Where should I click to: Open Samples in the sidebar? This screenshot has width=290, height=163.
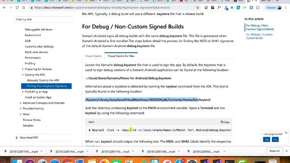click(x=28, y=125)
